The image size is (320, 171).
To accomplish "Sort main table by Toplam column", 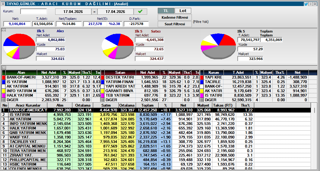I will coord(147,105).
